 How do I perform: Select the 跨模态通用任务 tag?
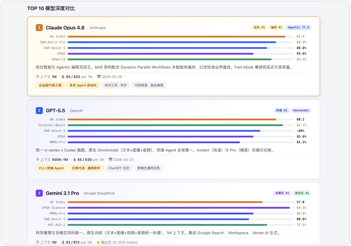click(x=149, y=168)
